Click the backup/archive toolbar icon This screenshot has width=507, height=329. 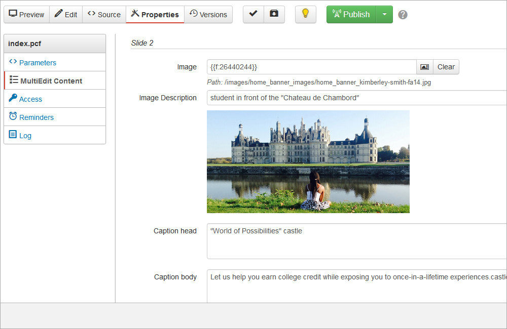274,14
